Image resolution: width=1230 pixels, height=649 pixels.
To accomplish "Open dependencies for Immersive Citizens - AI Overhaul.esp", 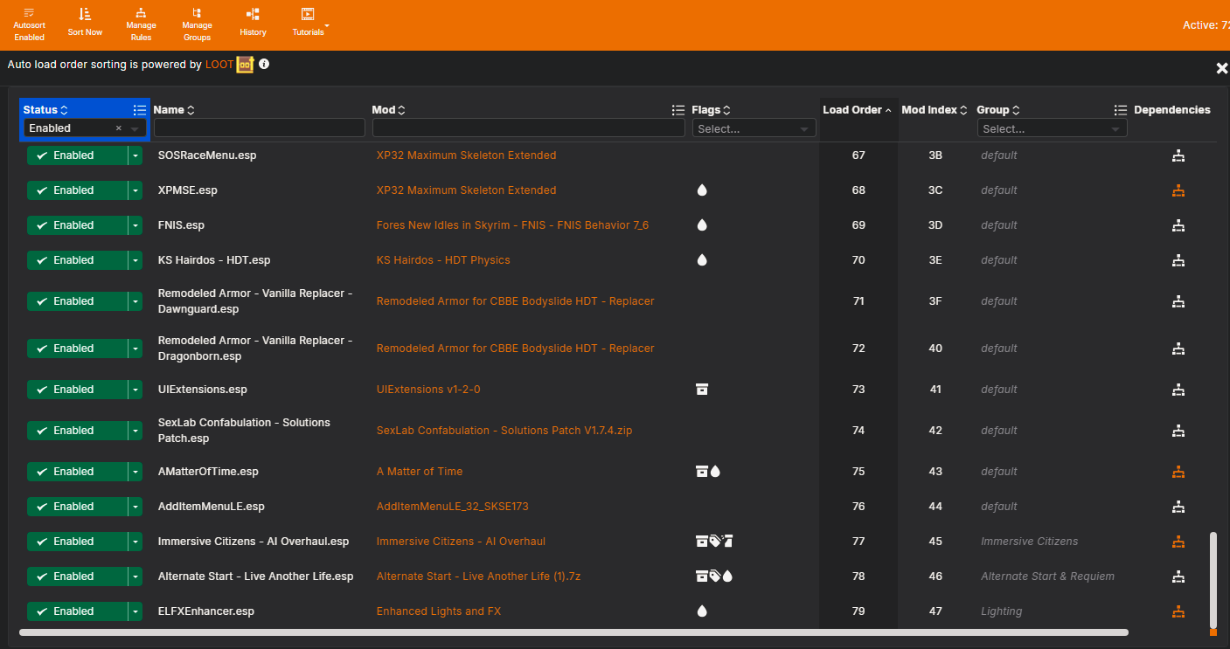I will (x=1178, y=542).
